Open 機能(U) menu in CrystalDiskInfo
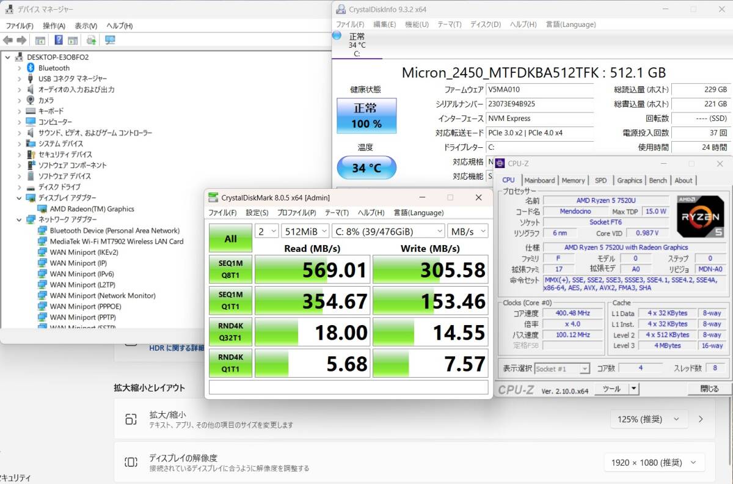Image resolution: width=733 pixels, height=484 pixels. [x=417, y=24]
